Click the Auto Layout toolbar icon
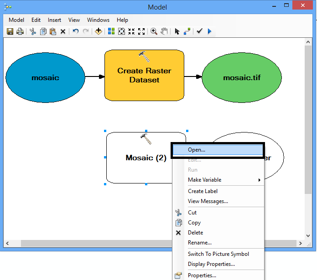 point(111,31)
